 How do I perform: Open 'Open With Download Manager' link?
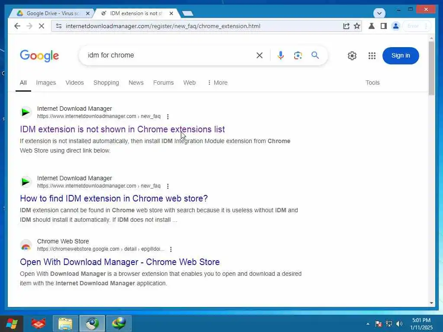[120, 262]
